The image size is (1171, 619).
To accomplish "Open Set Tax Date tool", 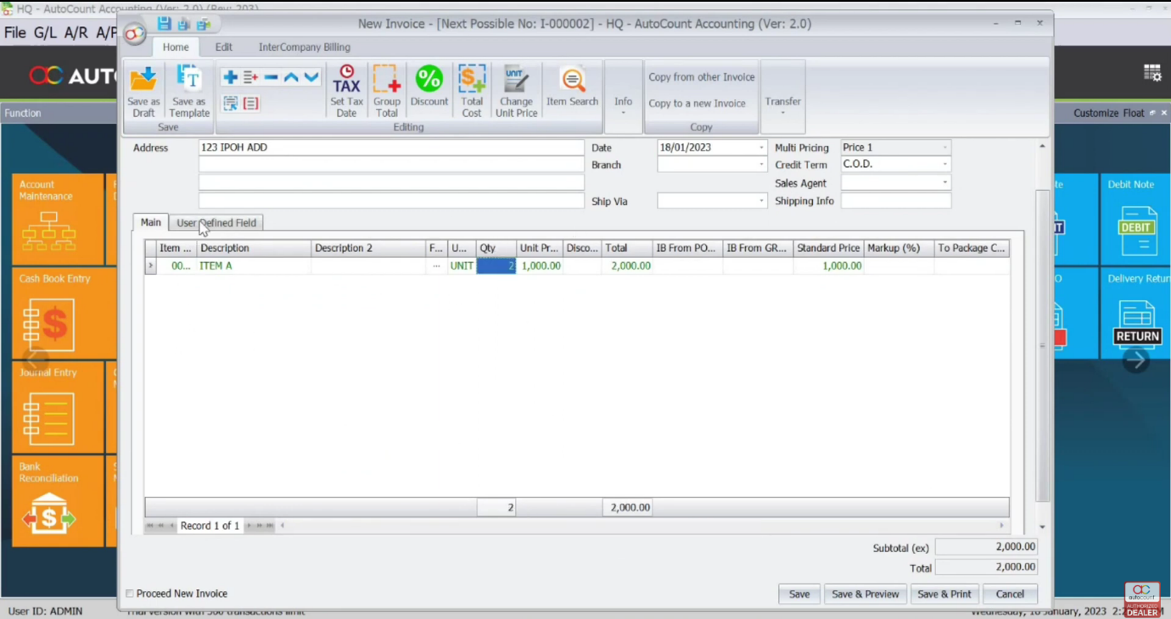I will click(x=346, y=81).
